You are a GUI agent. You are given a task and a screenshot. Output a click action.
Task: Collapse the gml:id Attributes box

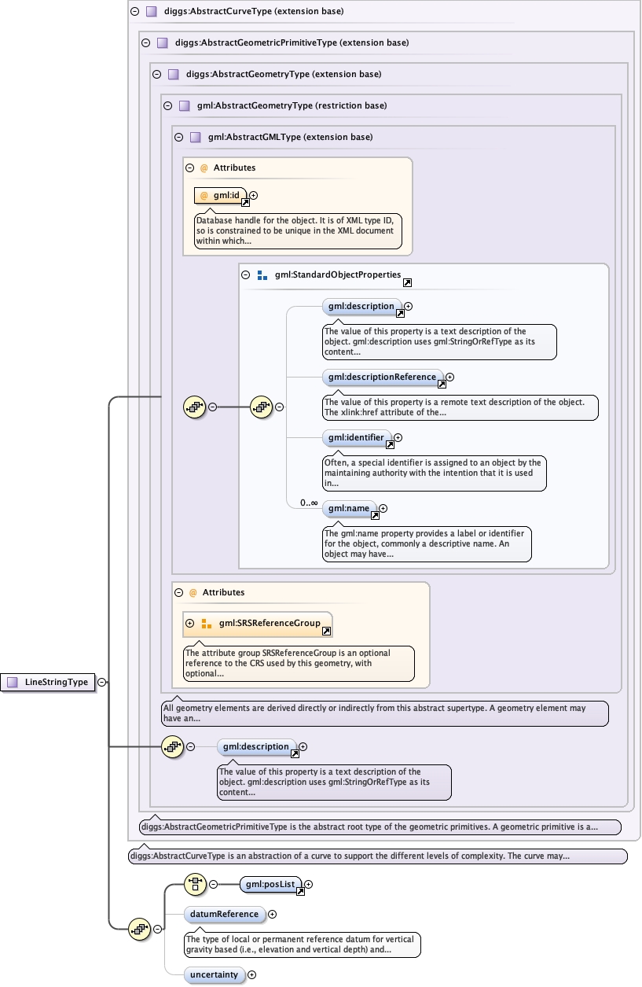189,168
